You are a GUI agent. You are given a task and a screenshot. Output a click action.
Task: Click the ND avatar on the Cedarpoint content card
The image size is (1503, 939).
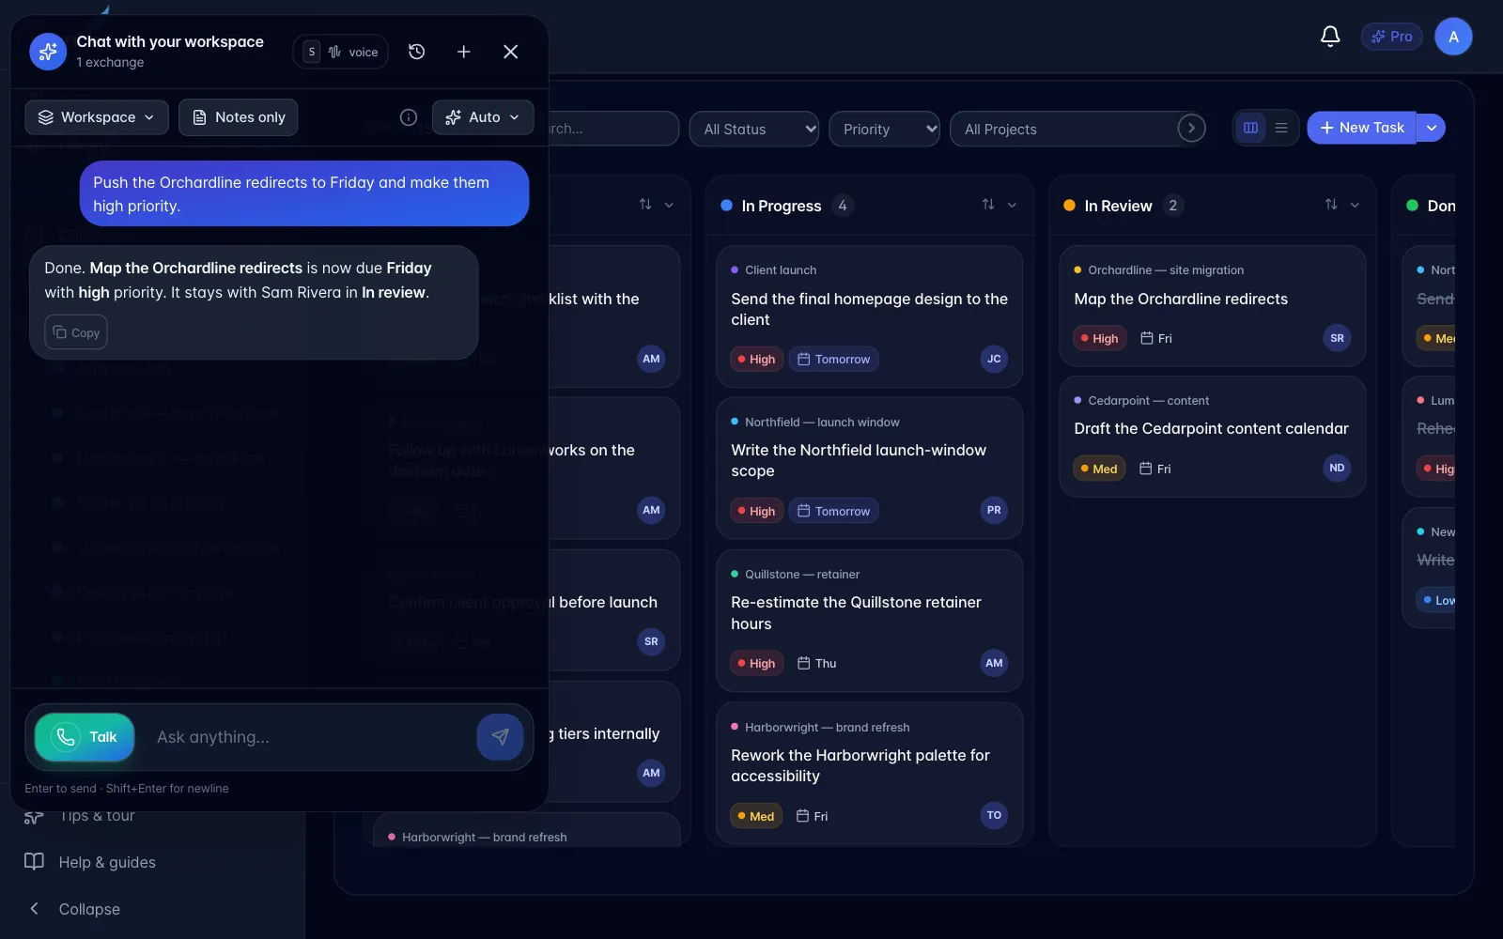coord(1337,468)
